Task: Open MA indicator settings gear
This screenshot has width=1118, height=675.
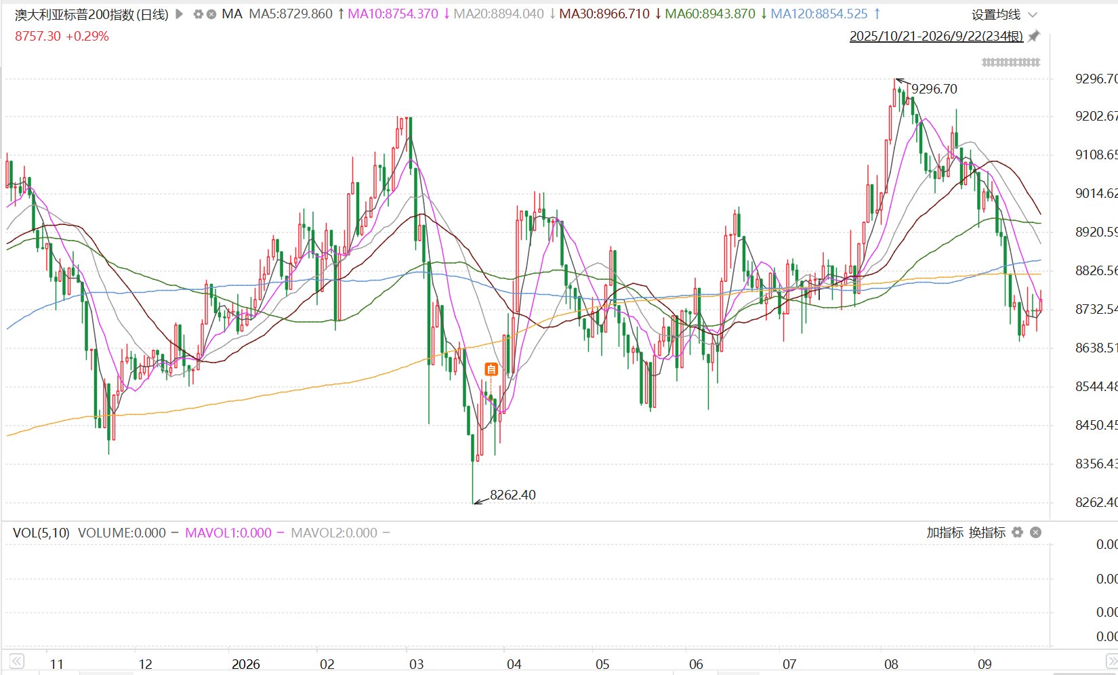Action: [x=198, y=14]
